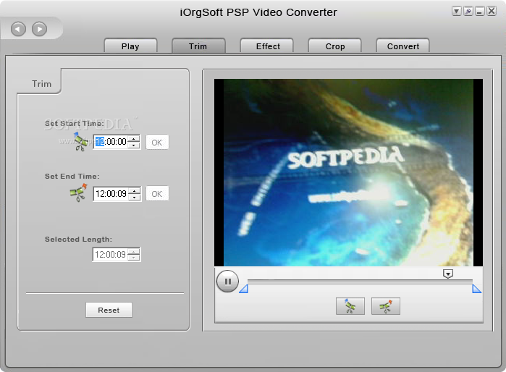
Task: Minimize the iOrgSoft window
Action: (479, 12)
